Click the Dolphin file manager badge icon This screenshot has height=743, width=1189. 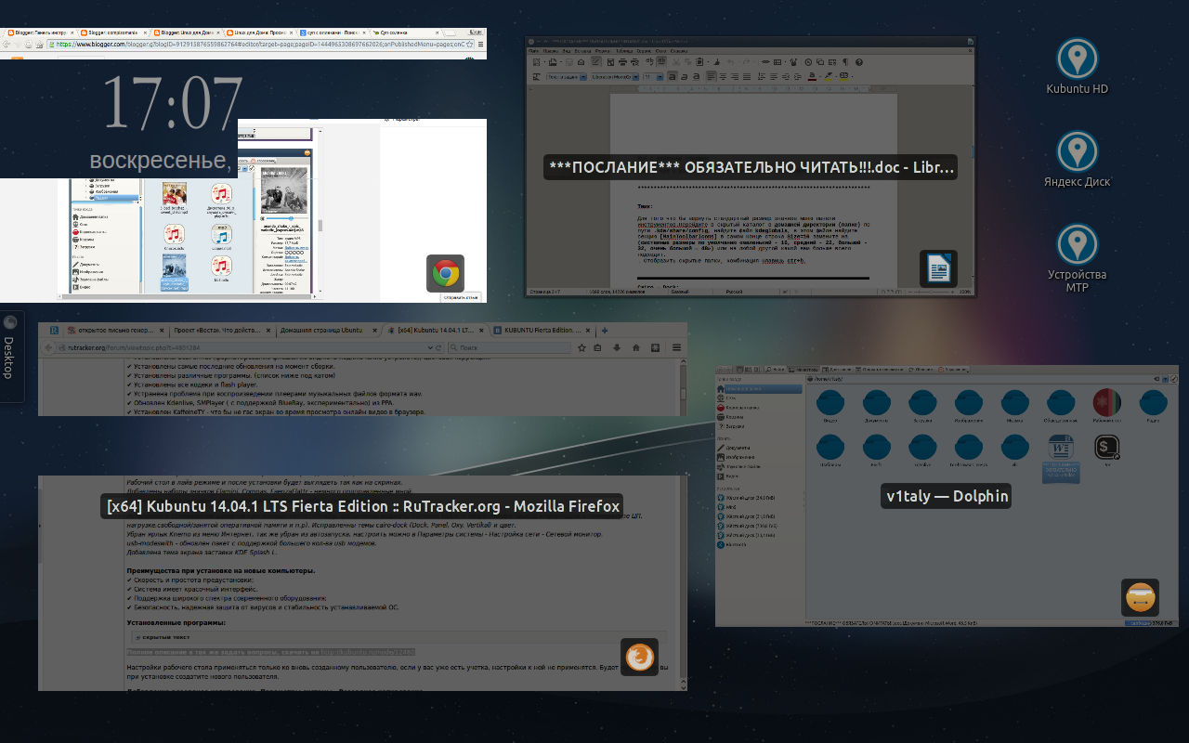tap(1140, 597)
